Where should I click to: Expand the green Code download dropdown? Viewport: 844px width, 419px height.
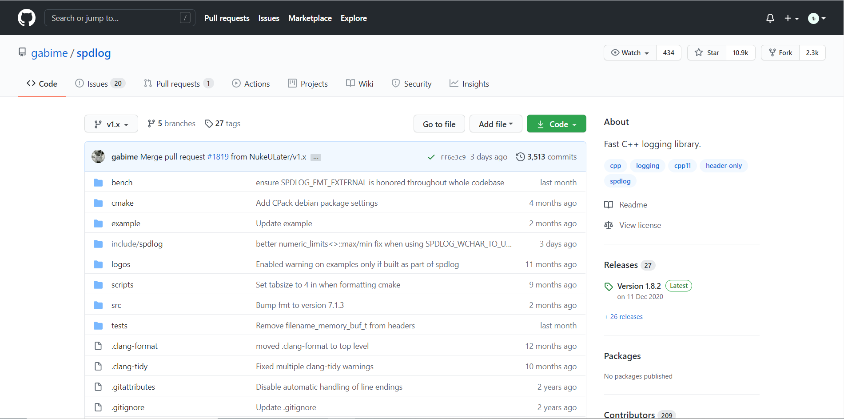point(556,124)
